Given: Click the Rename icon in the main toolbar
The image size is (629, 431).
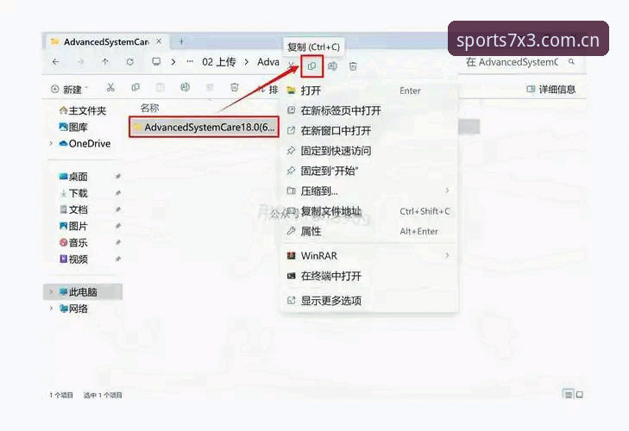Looking at the screenshot, I should click(x=185, y=87).
